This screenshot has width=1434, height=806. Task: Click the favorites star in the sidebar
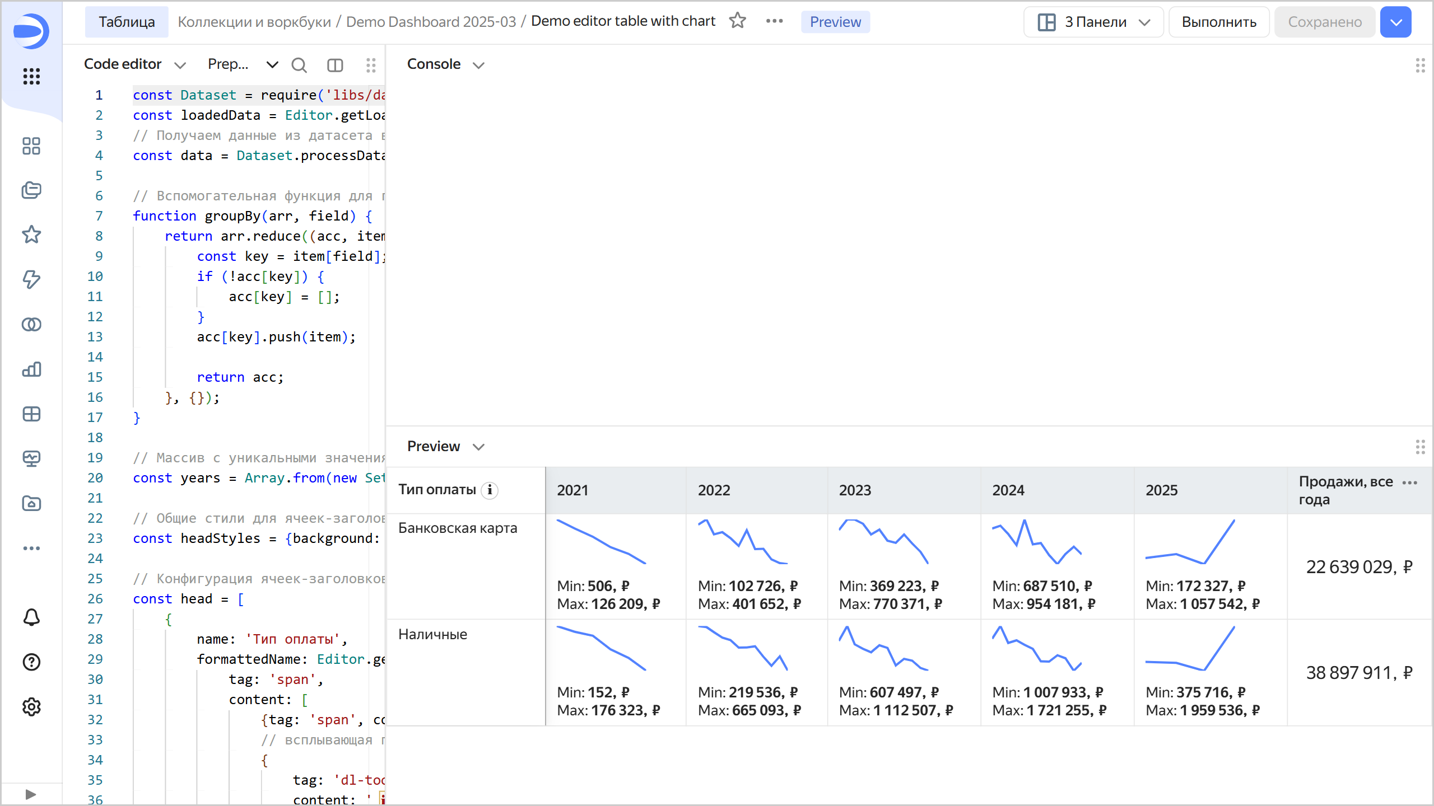(x=31, y=235)
